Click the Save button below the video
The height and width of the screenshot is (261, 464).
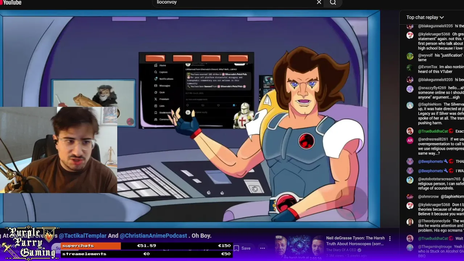(242, 248)
